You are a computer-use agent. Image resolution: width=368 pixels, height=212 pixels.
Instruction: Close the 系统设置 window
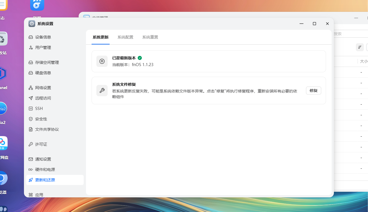point(327,24)
